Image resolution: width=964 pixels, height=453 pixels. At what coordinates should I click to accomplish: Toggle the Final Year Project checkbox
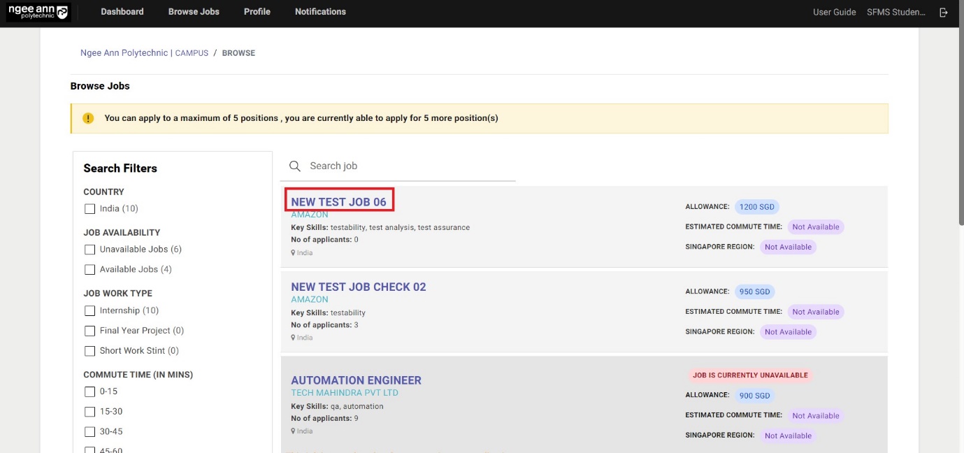(x=89, y=331)
